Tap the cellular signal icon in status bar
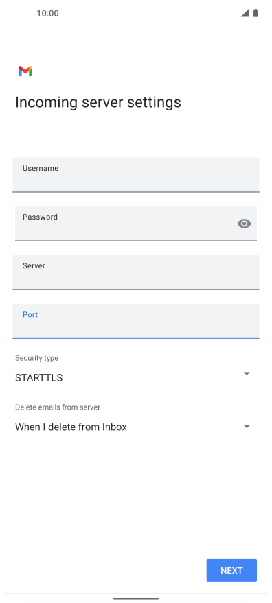 coord(245,13)
